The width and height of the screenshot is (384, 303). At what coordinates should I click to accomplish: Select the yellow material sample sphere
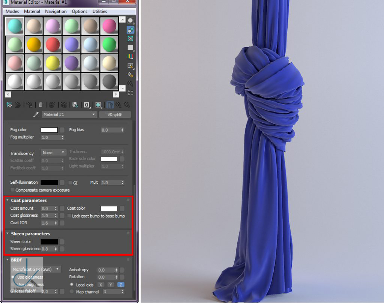(x=52, y=63)
